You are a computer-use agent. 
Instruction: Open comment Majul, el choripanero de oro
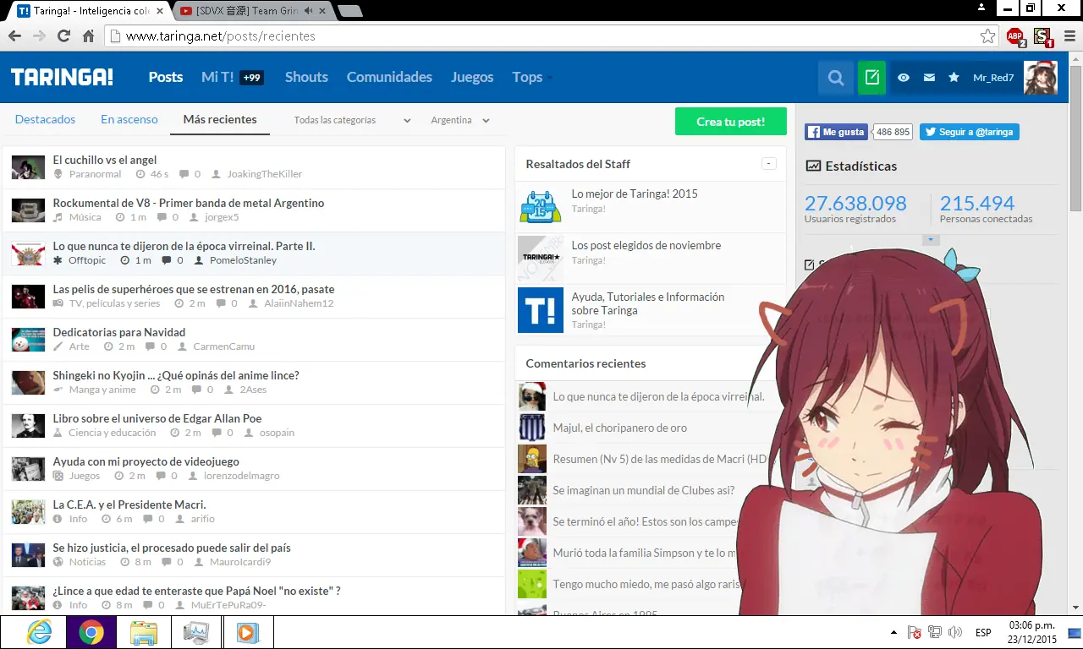[620, 428]
